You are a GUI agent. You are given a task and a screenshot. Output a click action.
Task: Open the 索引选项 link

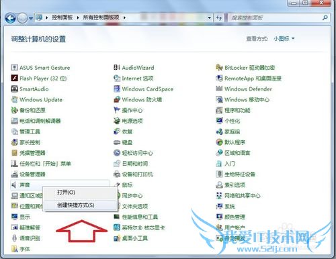(235, 185)
